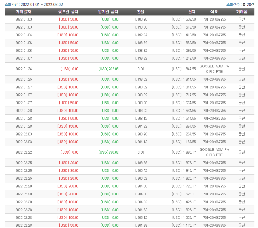Select balance [USD] 1,164.55
The image size is (258, 228).
click(184, 142)
